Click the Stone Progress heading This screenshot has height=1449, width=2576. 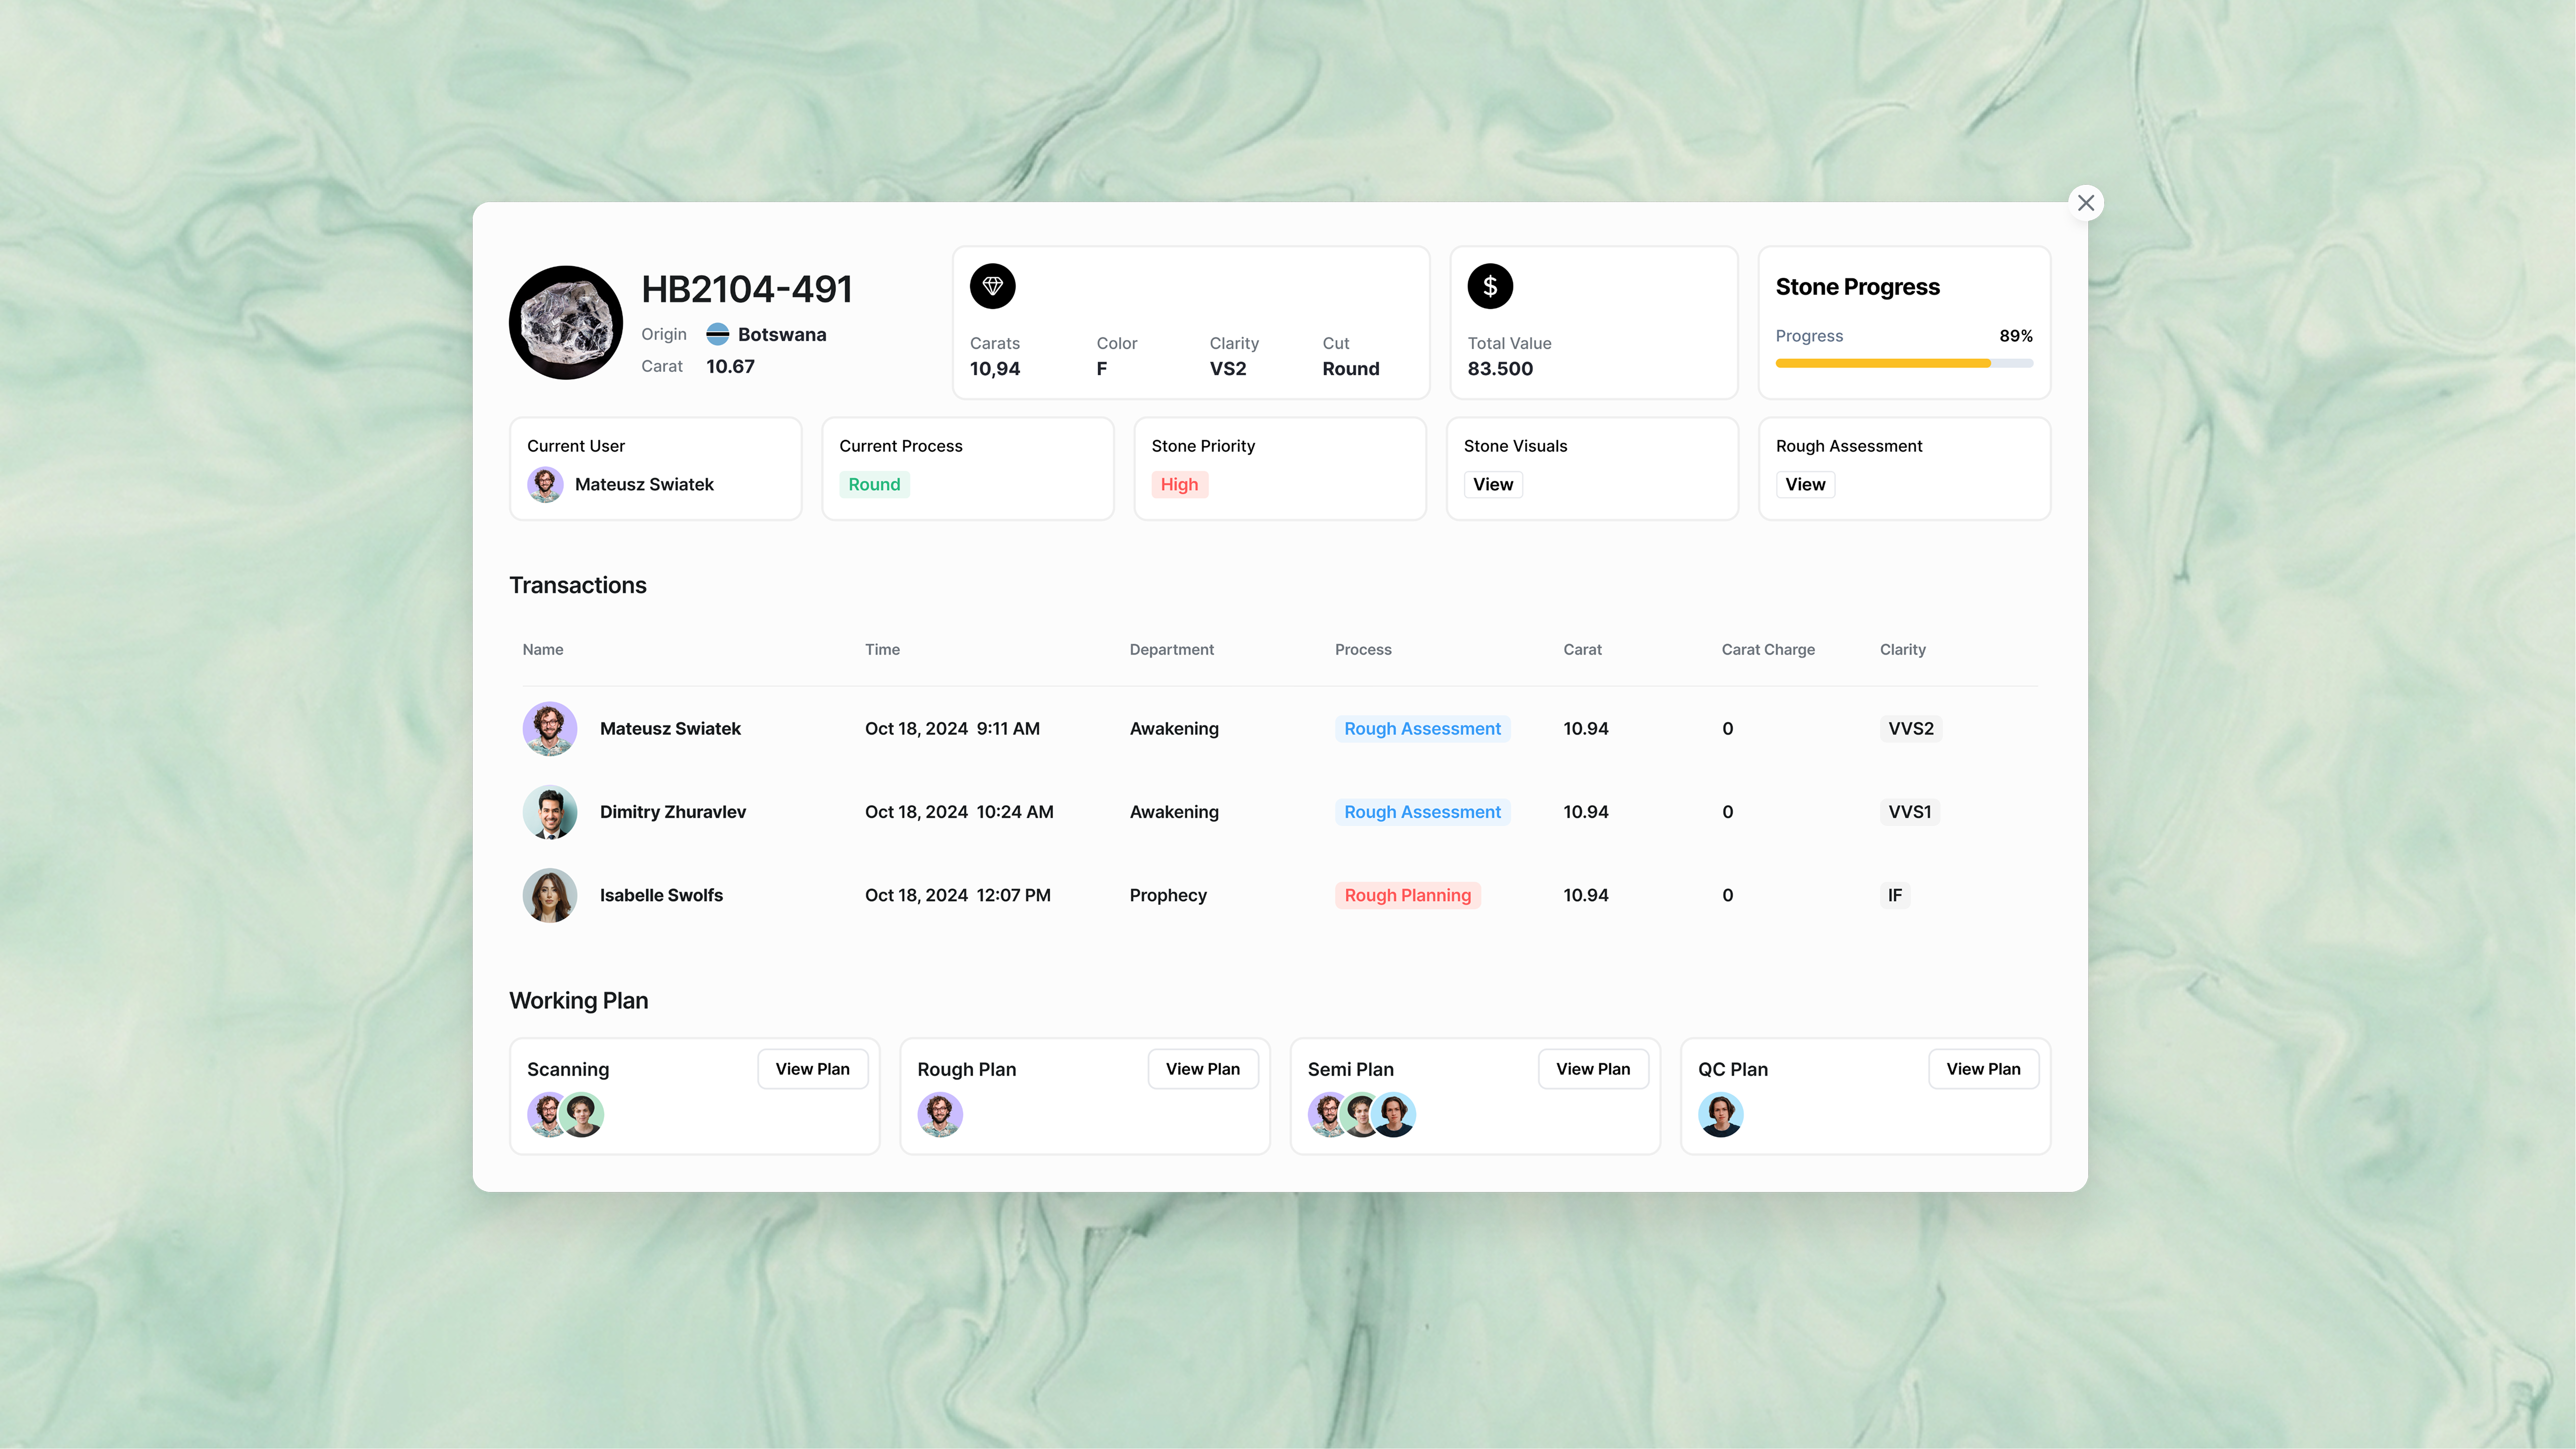click(x=1857, y=287)
